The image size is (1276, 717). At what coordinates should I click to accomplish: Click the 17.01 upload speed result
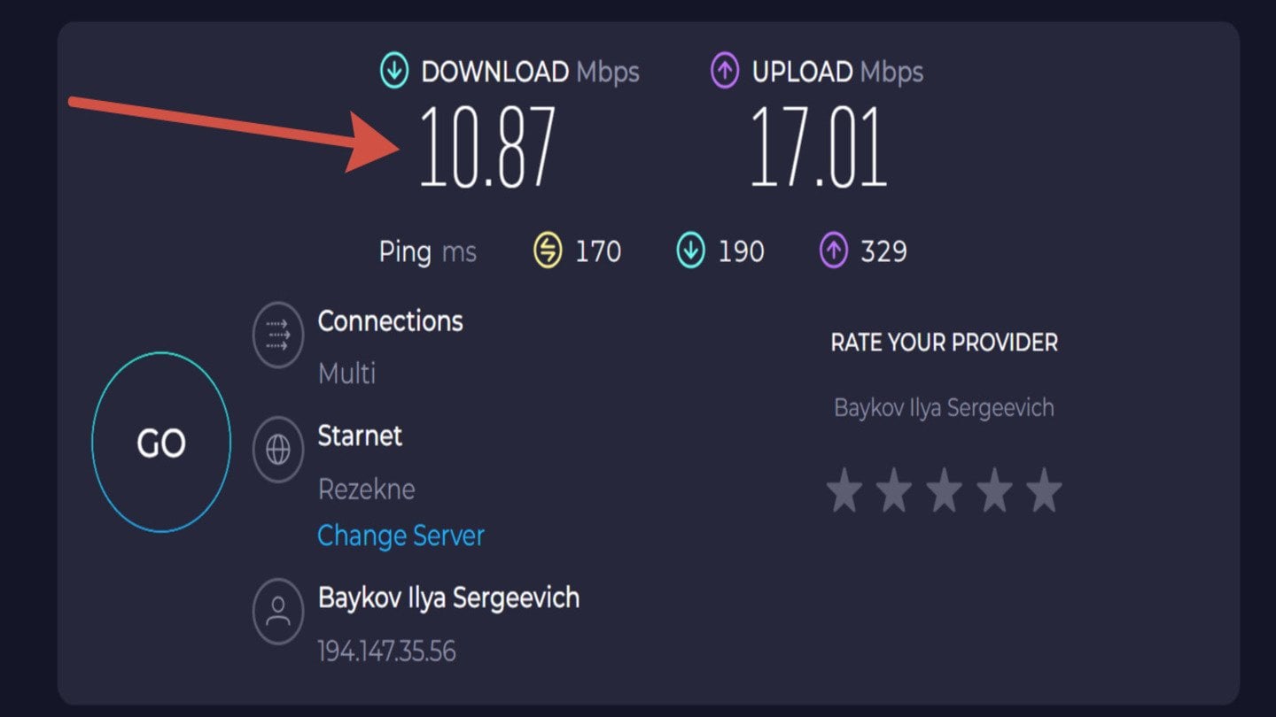818,147
